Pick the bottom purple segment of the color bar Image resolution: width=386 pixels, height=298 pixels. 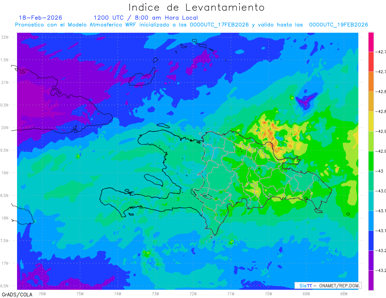pyautogui.click(x=371, y=281)
